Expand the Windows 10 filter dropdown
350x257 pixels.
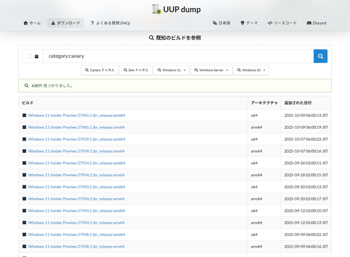coord(251,70)
